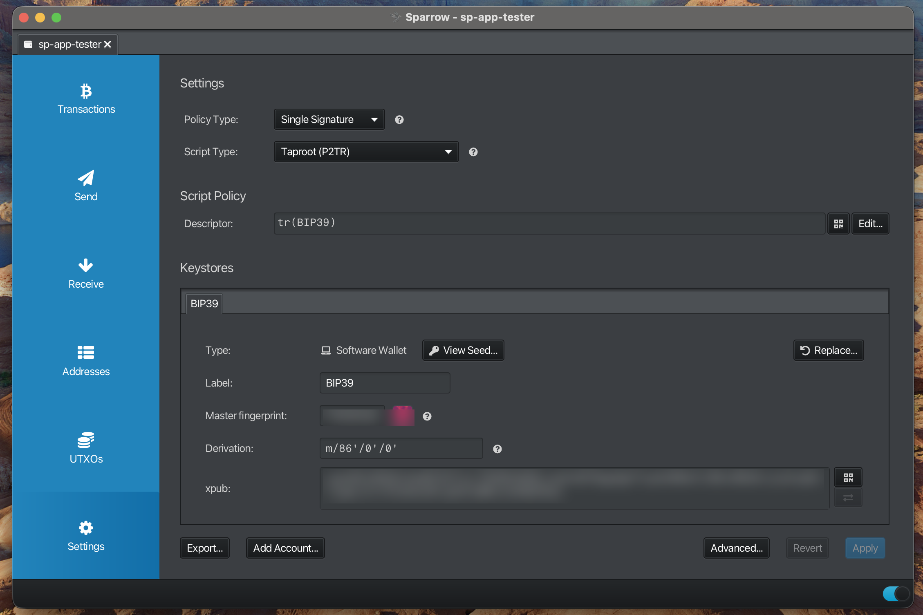View the UTXOs list
This screenshot has width=923, height=615.
[86, 447]
